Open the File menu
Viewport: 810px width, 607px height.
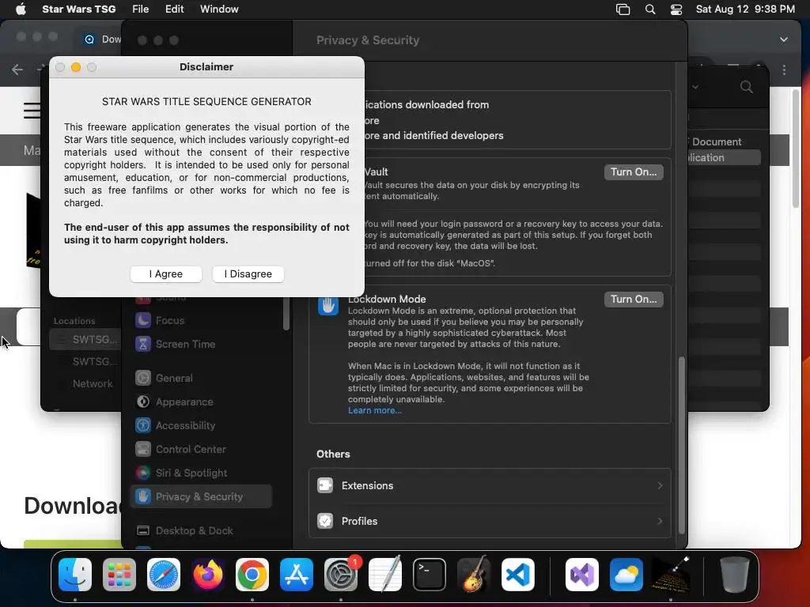[x=141, y=9]
